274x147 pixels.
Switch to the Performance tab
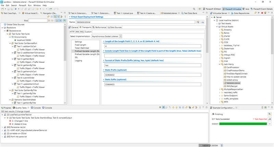pyautogui.click(x=100, y=27)
